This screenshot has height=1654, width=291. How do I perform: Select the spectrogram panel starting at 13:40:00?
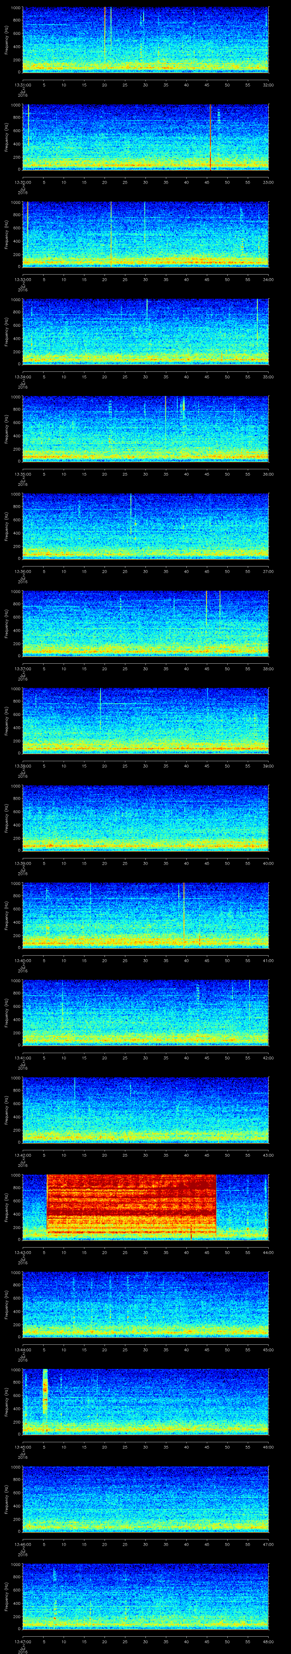pos(145,915)
